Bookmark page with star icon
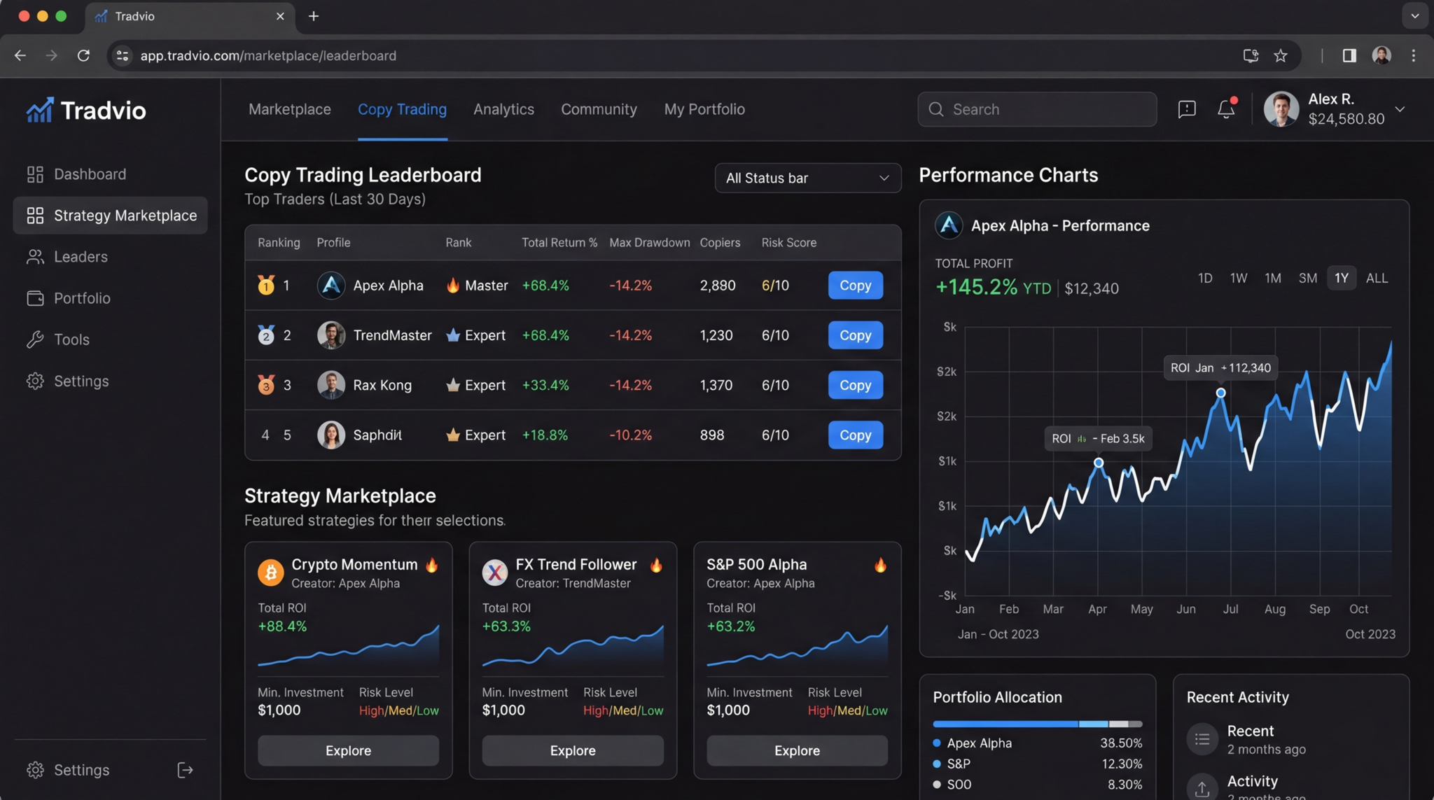The height and width of the screenshot is (800, 1434). [x=1280, y=55]
